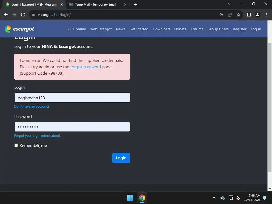
Task: Open the Forums nav item
Action: coord(197,29)
